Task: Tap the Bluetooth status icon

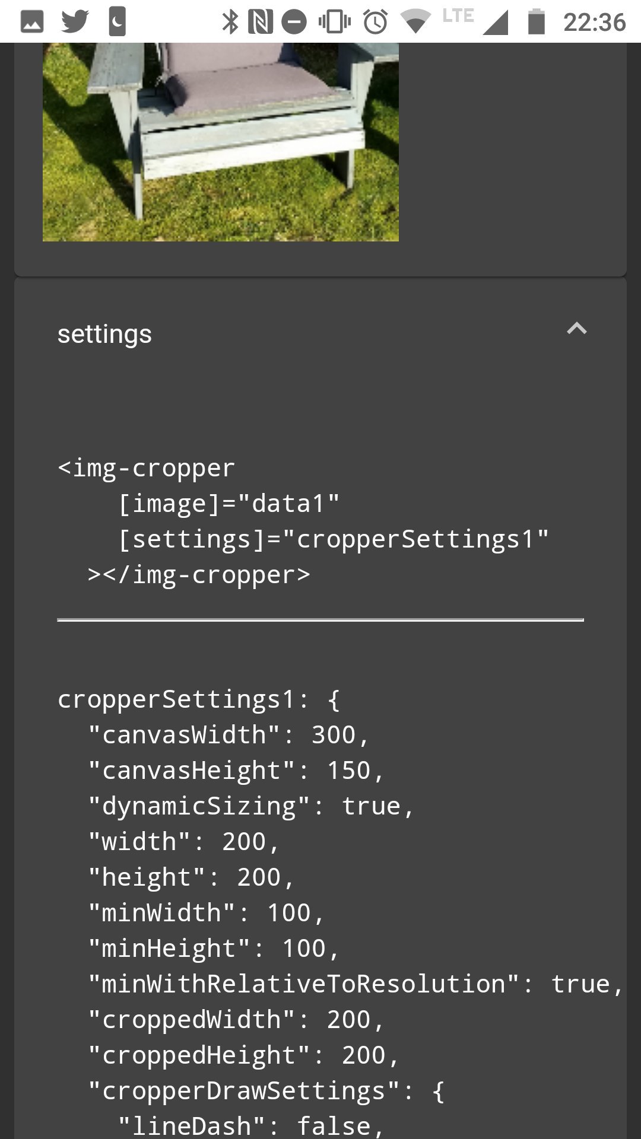Action: [230, 22]
